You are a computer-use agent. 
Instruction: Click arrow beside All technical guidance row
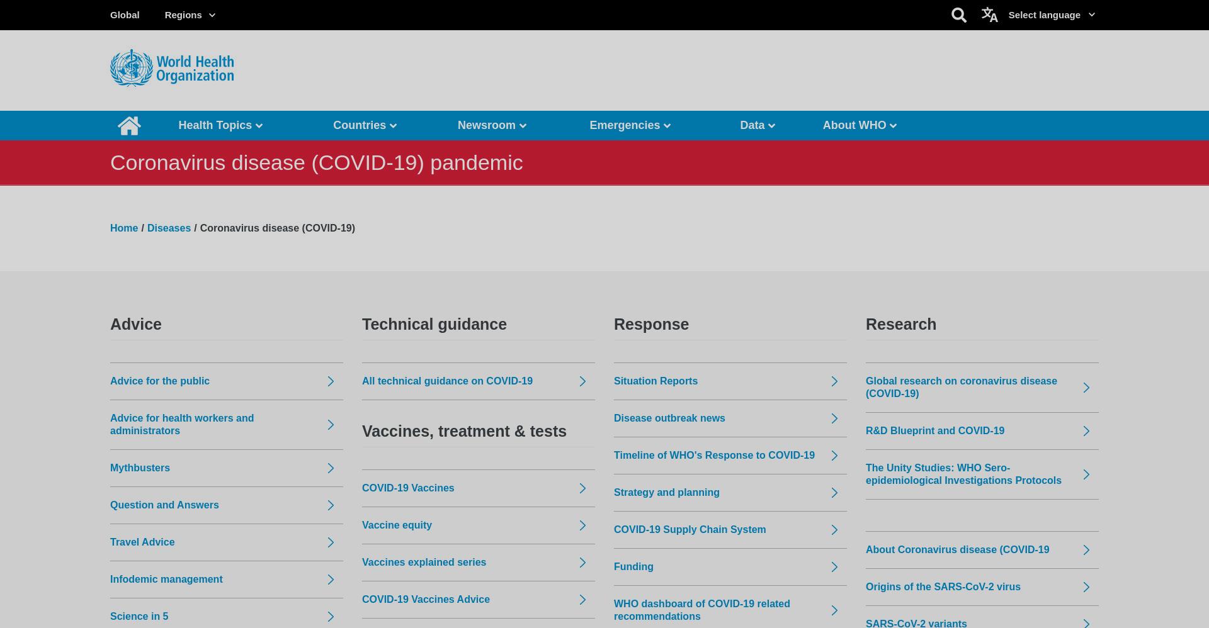tap(582, 381)
